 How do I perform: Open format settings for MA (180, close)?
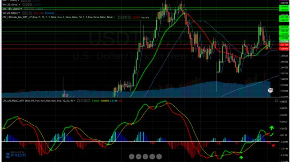(29, 9)
